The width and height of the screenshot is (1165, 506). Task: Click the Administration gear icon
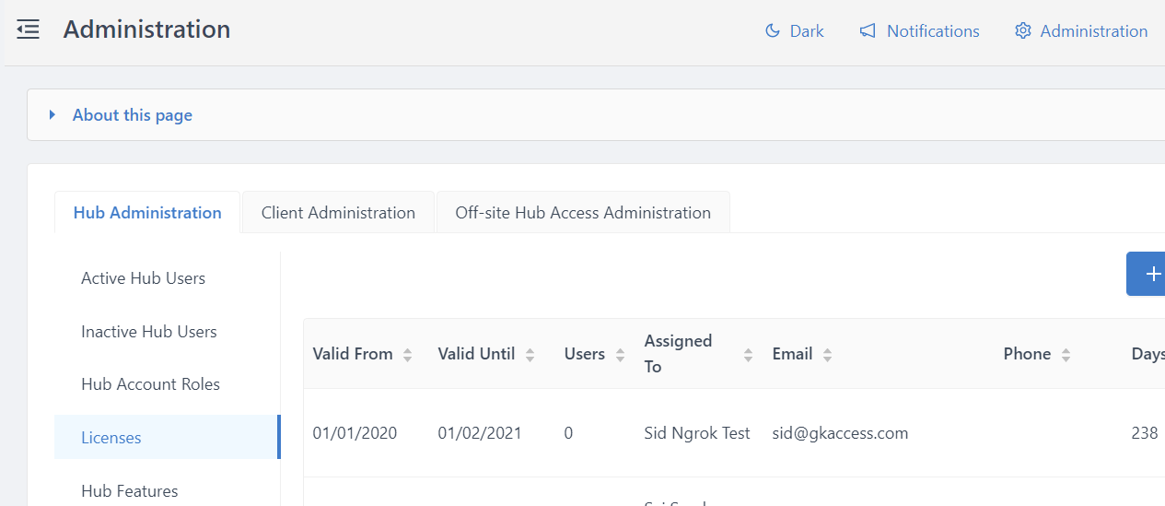(1022, 31)
